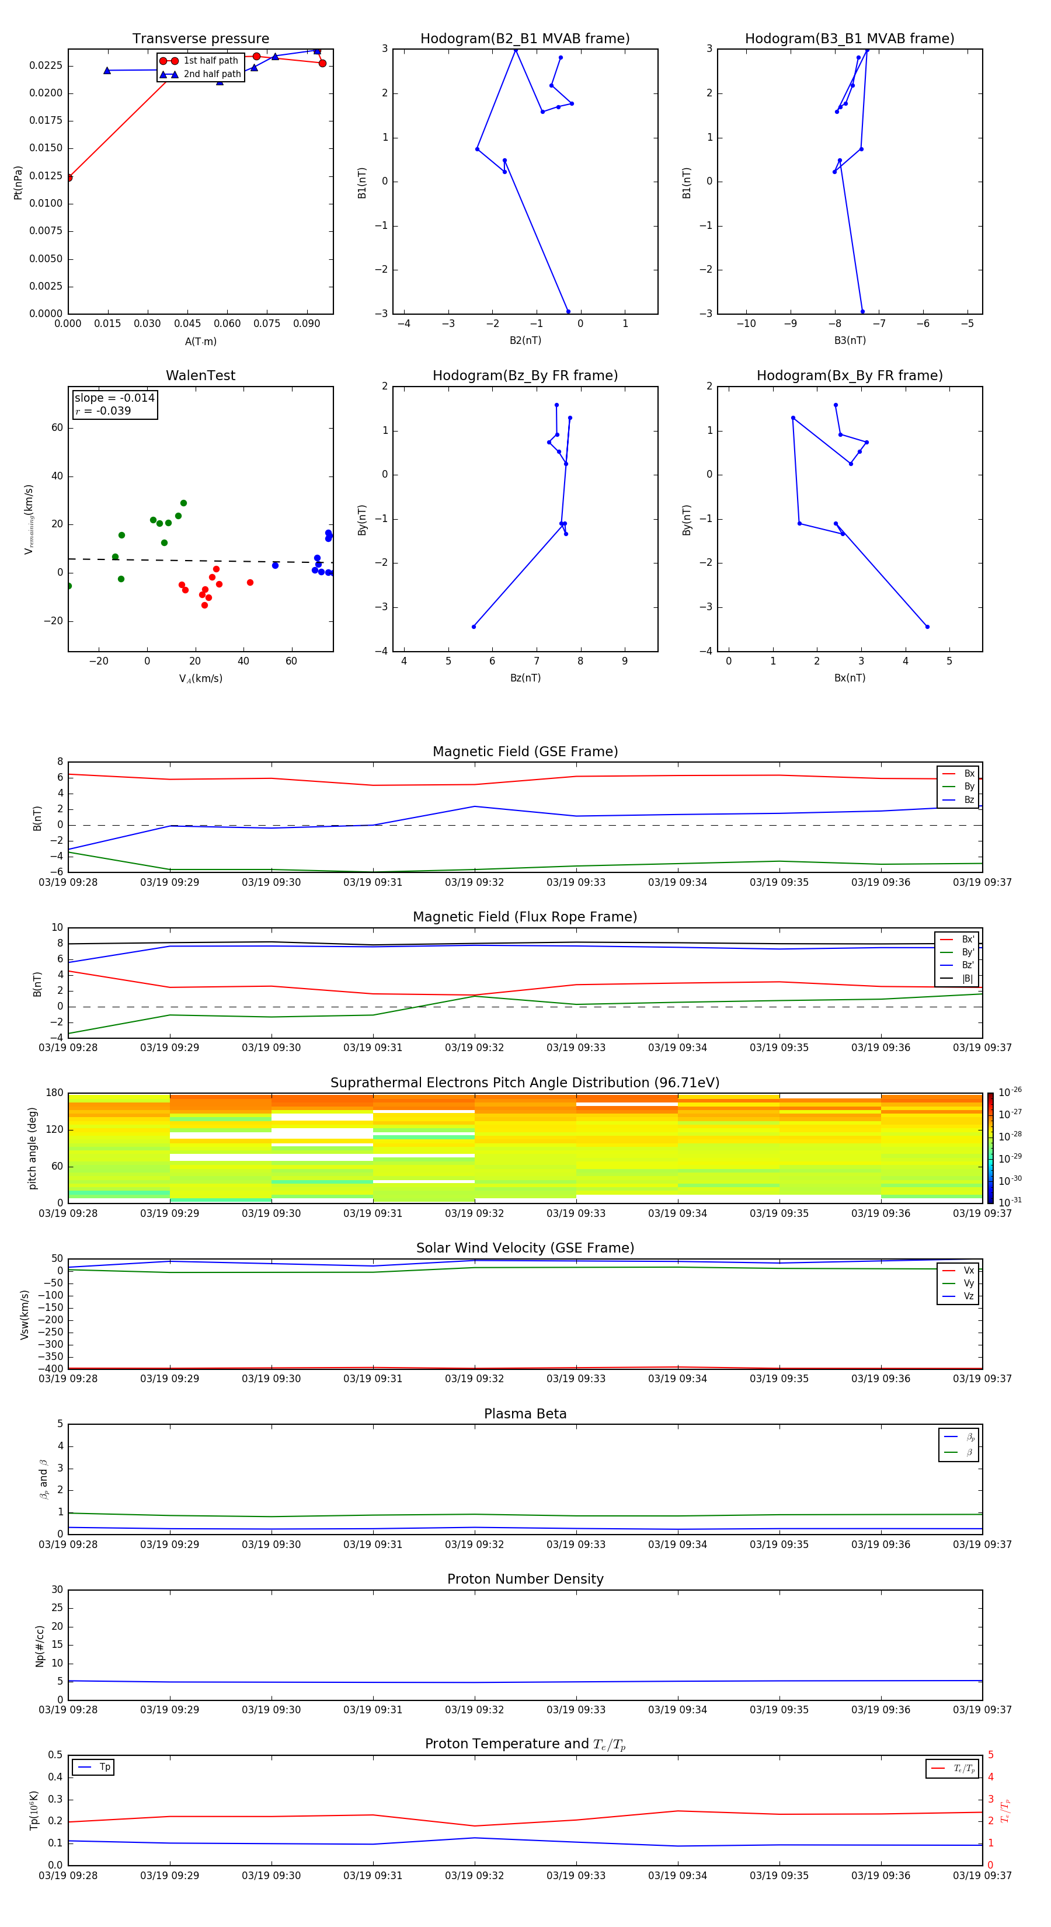Viewport: 1051px width, 1927px height.
Task: Click the 'A(T·m)' axis label
Action: click(200, 342)
